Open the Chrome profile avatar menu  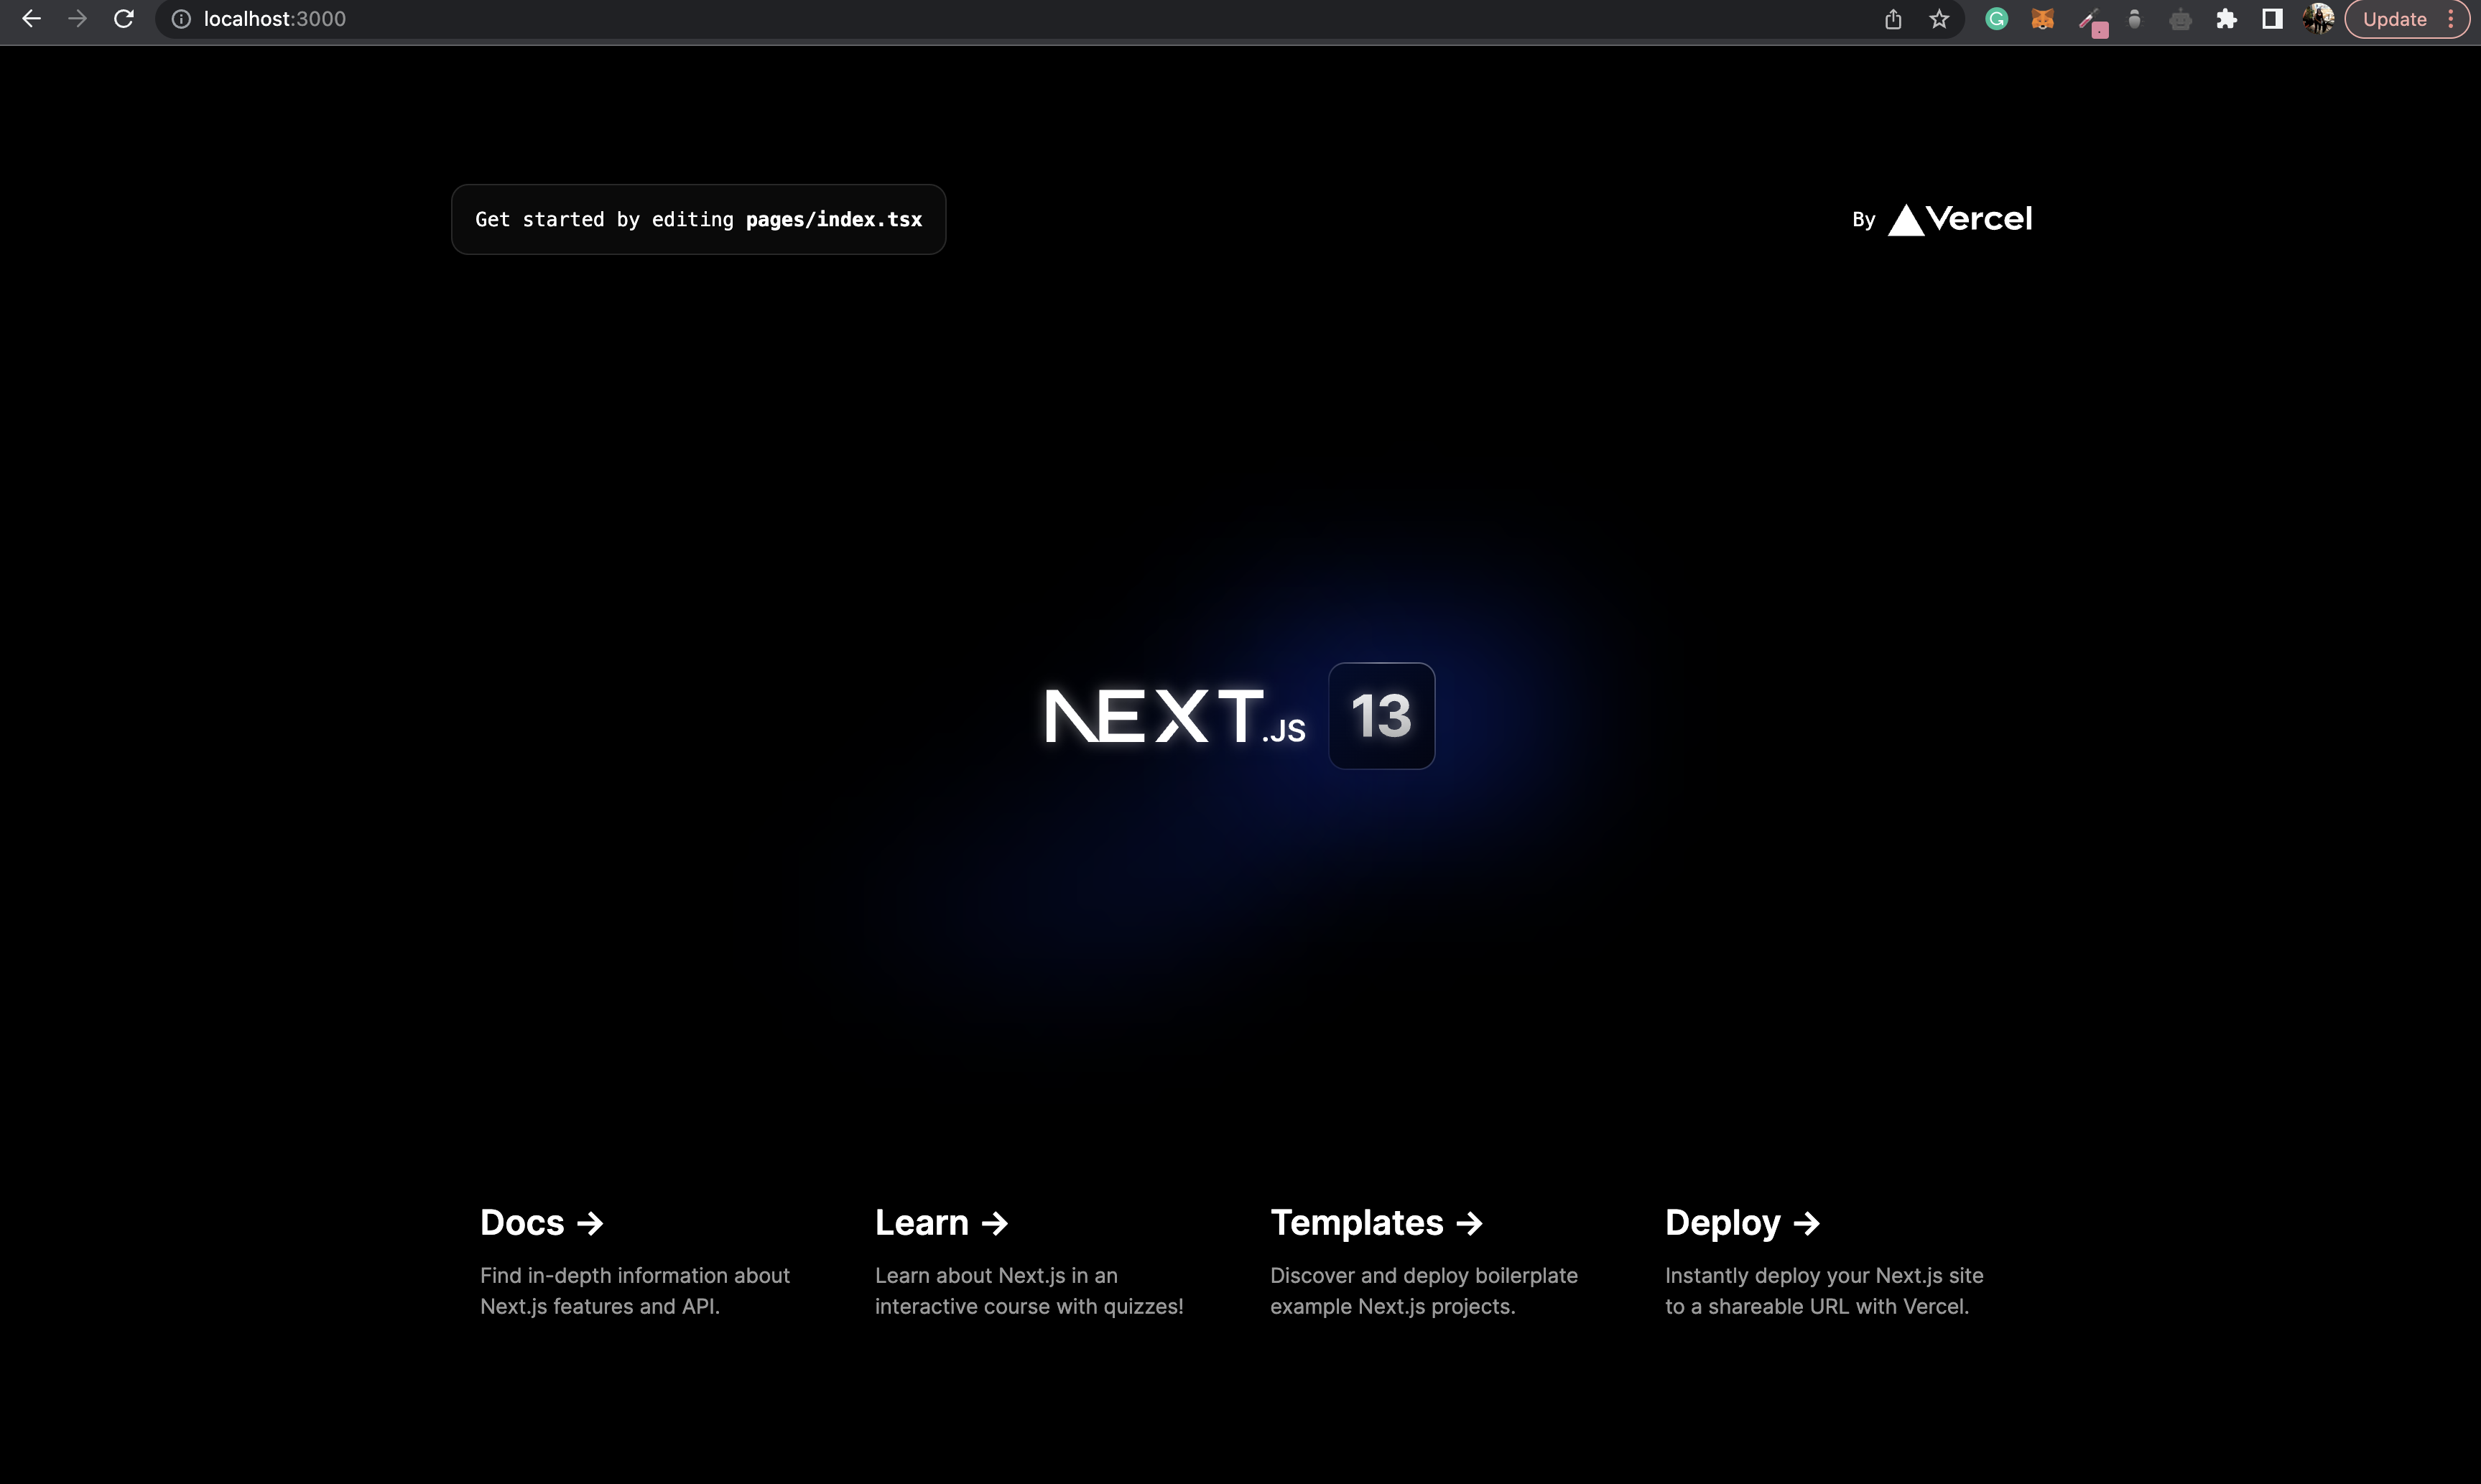tap(2318, 19)
